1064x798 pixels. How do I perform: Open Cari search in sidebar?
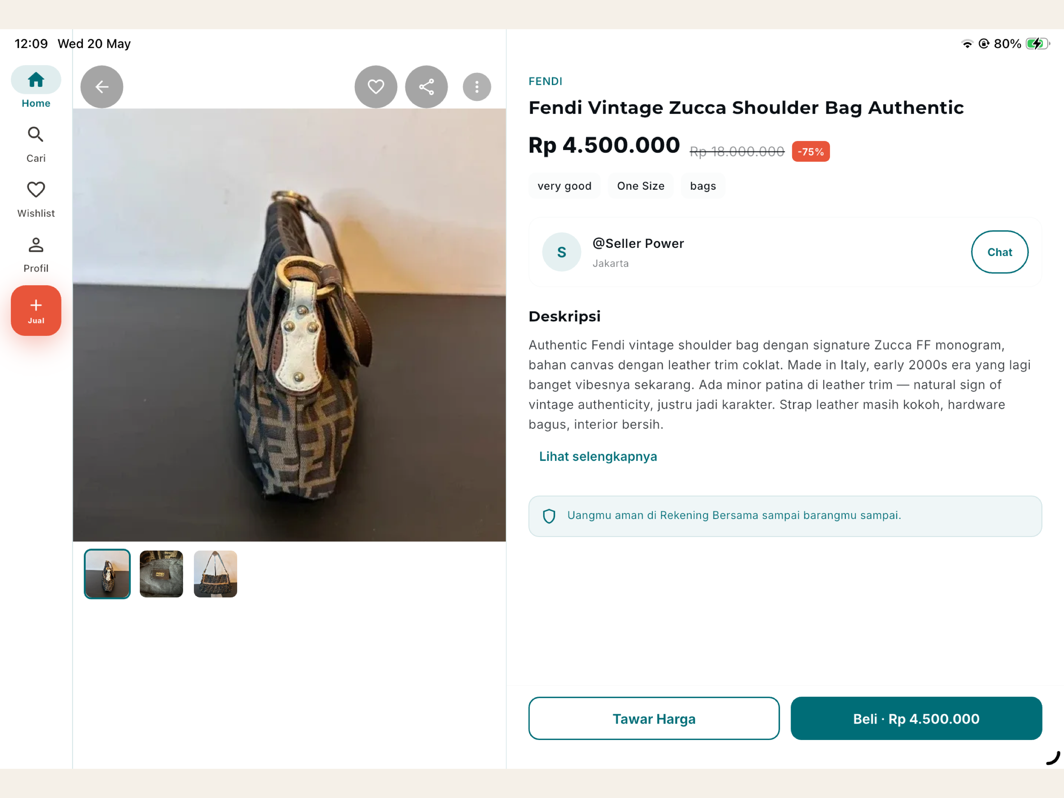[x=36, y=145]
